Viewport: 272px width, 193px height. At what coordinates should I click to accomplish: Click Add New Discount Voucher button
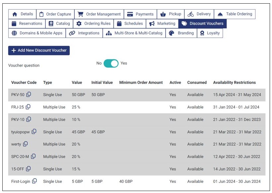[x=39, y=50]
